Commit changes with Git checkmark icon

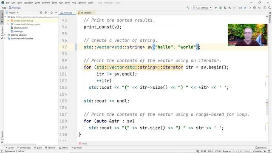click(x=250, y=8)
